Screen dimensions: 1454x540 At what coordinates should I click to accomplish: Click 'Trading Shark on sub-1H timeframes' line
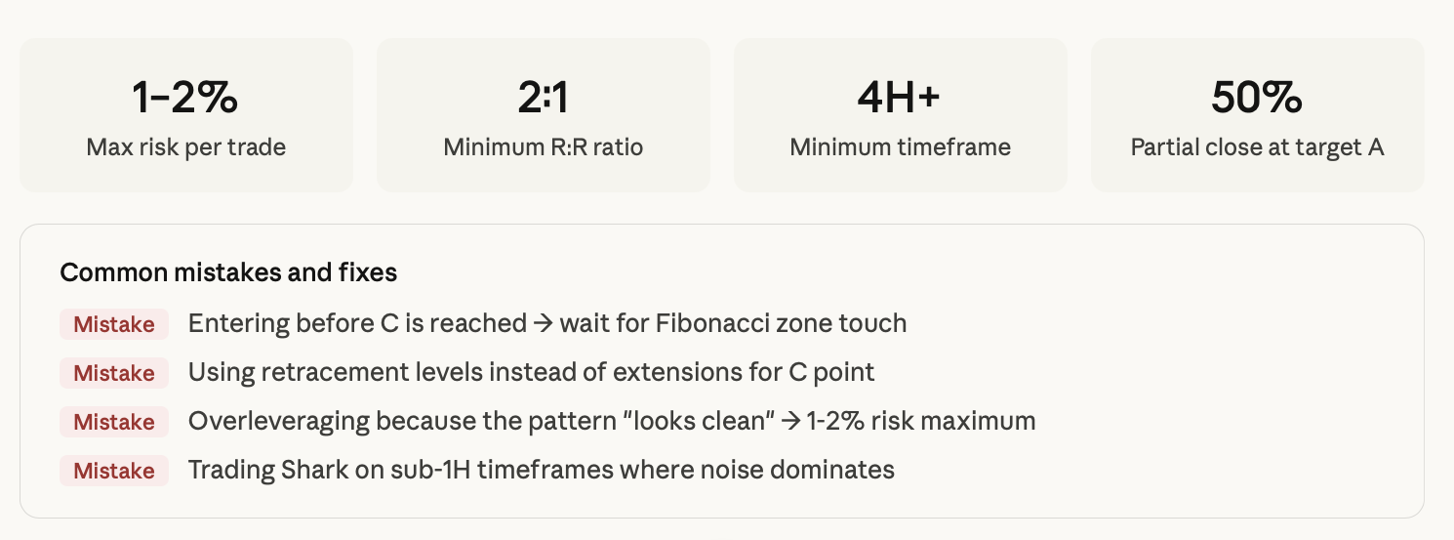(x=542, y=470)
